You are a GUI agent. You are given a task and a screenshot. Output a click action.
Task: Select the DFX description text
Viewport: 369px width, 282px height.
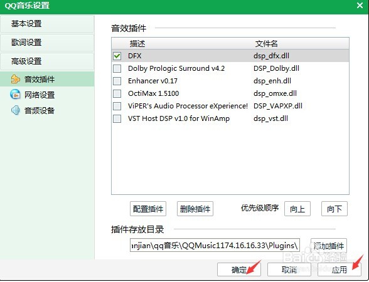coord(134,56)
